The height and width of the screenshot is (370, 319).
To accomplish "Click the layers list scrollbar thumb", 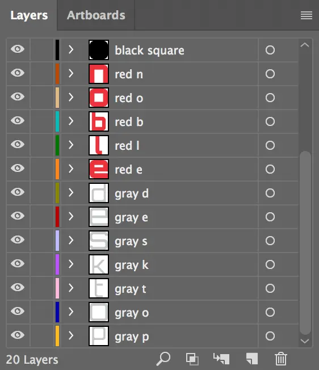I will pyautogui.click(x=305, y=243).
